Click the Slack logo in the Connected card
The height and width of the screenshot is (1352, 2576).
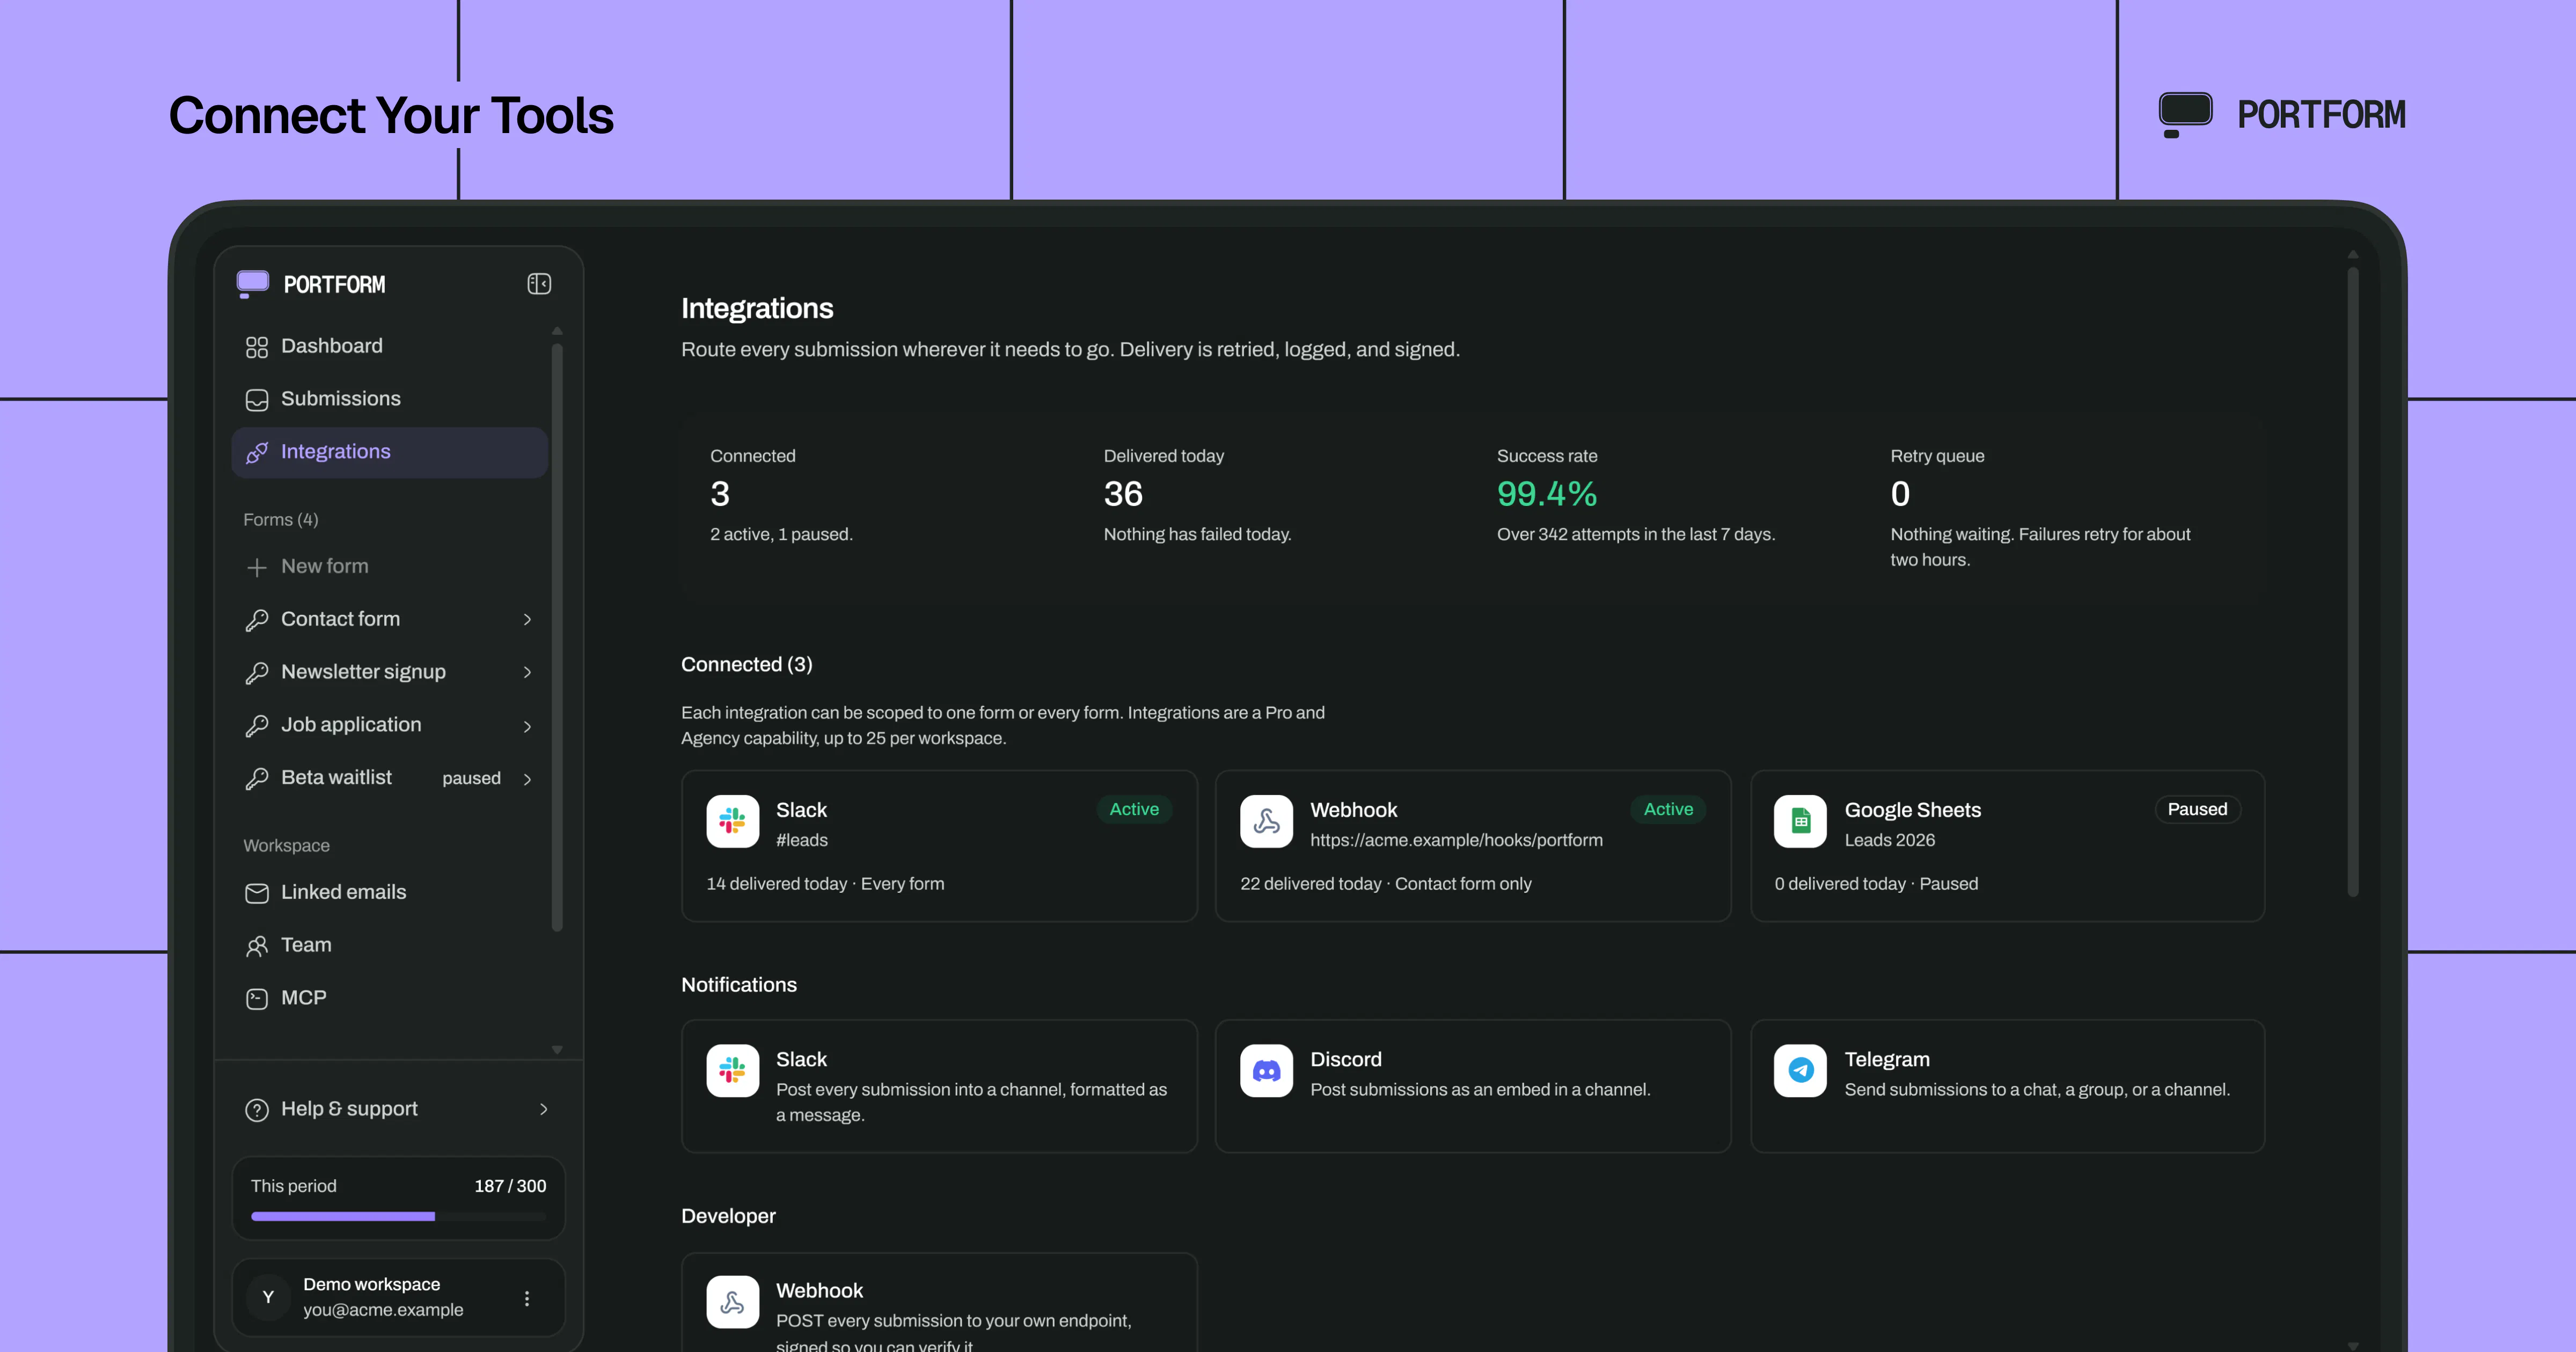pyautogui.click(x=733, y=822)
